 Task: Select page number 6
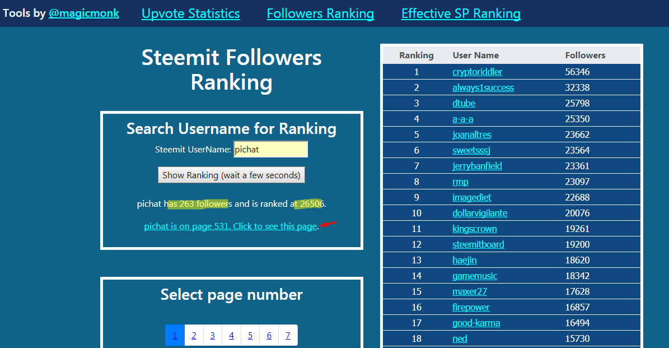click(269, 335)
